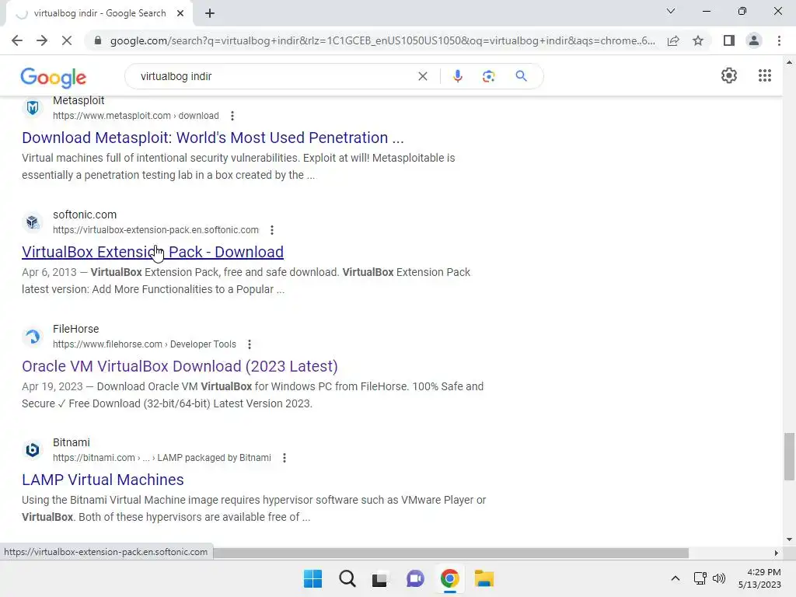Image resolution: width=796 pixels, height=597 pixels.
Task: Go back to the previous page
Action: point(17,40)
